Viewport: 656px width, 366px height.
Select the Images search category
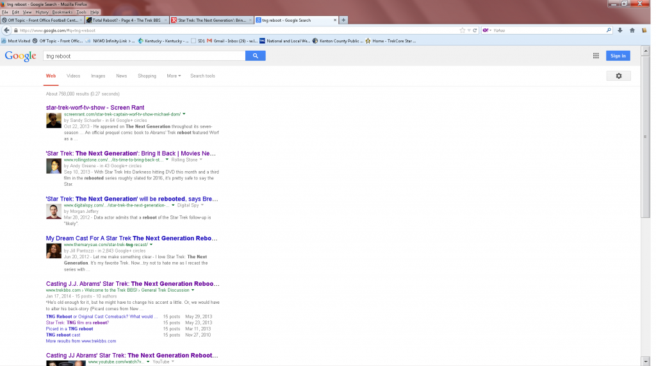[x=98, y=76]
